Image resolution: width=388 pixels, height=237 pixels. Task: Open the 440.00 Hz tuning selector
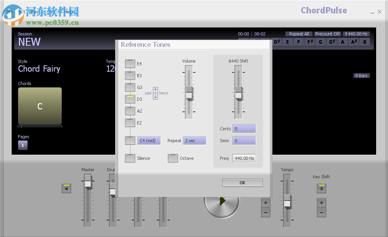click(356, 33)
